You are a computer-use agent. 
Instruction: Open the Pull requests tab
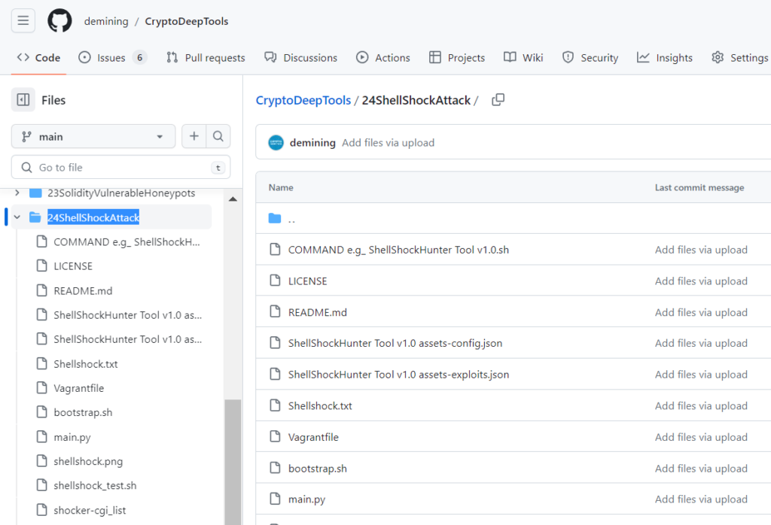click(x=206, y=57)
